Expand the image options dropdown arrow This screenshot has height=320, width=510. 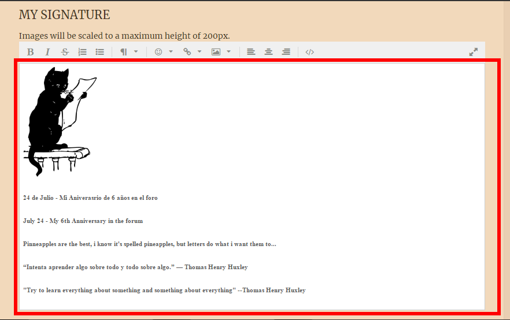(x=228, y=51)
